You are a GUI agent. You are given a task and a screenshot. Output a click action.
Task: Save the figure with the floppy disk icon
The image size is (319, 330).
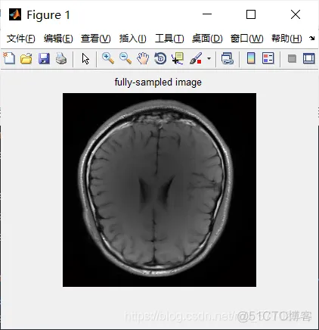click(x=44, y=58)
